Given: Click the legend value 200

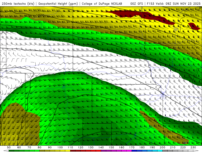Looking at the screenshot, I should [162, 147].
